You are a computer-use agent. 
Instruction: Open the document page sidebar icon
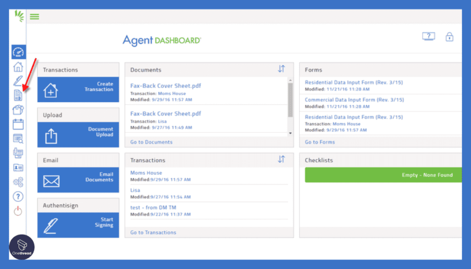[x=18, y=95]
